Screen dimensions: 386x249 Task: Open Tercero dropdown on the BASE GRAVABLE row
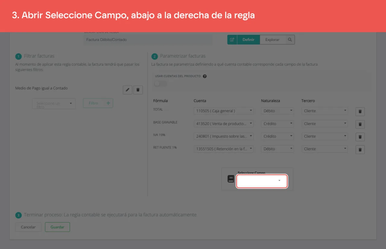(x=325, y=123)
